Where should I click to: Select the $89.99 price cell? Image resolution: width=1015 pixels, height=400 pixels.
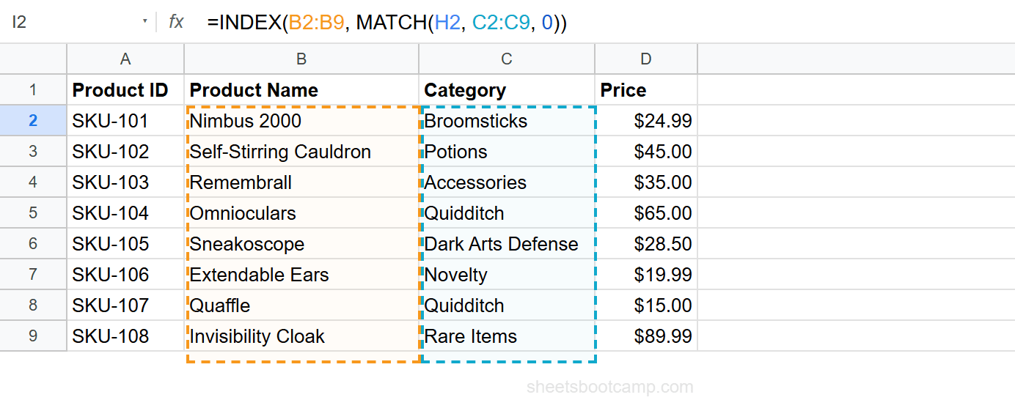click(x=646, y=336)
